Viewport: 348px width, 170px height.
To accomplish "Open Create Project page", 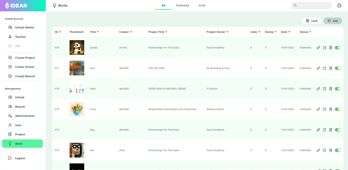I will (x=23, y=58).
